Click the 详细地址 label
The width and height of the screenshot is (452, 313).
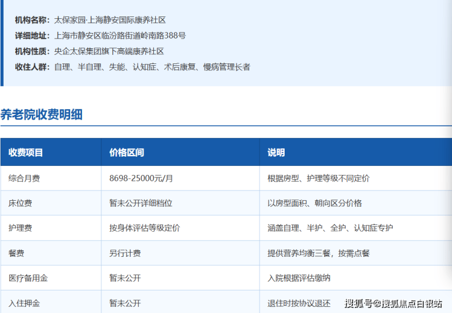(32, 36)
